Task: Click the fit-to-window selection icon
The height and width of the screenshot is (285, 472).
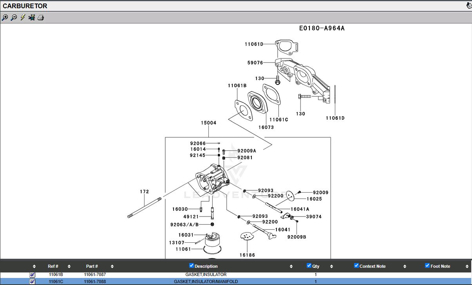Action: point(32,18)
